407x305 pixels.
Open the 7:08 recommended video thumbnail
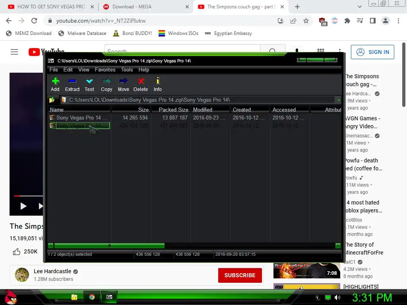pyautogui.click(x=306, y=270)
